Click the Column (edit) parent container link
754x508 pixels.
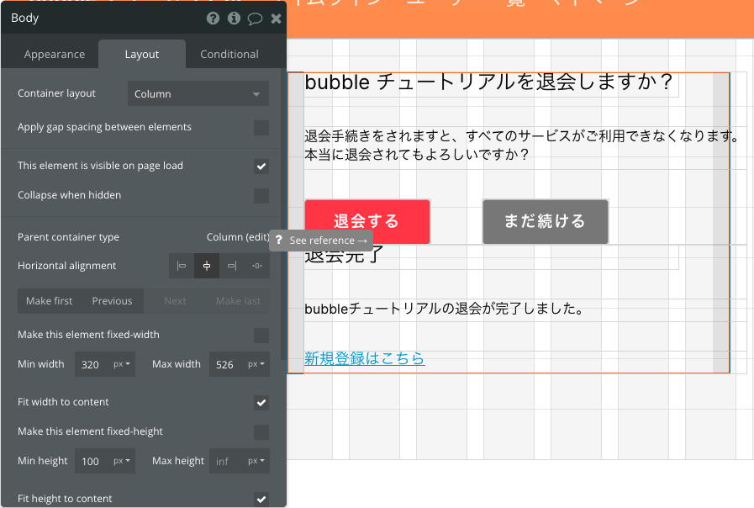(x=238, y=236)
